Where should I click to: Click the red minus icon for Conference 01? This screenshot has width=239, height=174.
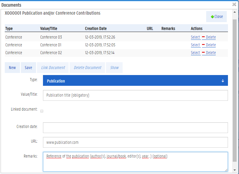[203, 45]
